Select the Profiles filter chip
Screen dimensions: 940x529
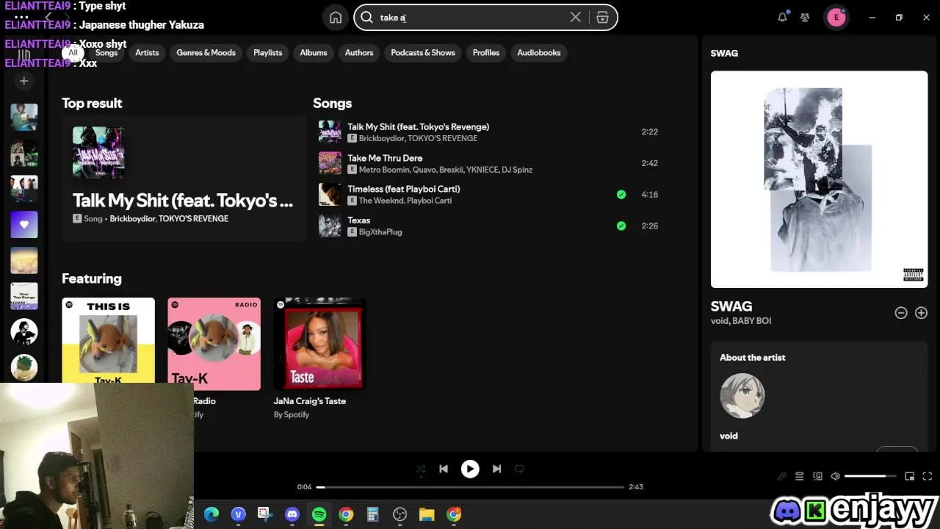pyautogui.click(x=486, y=53)
